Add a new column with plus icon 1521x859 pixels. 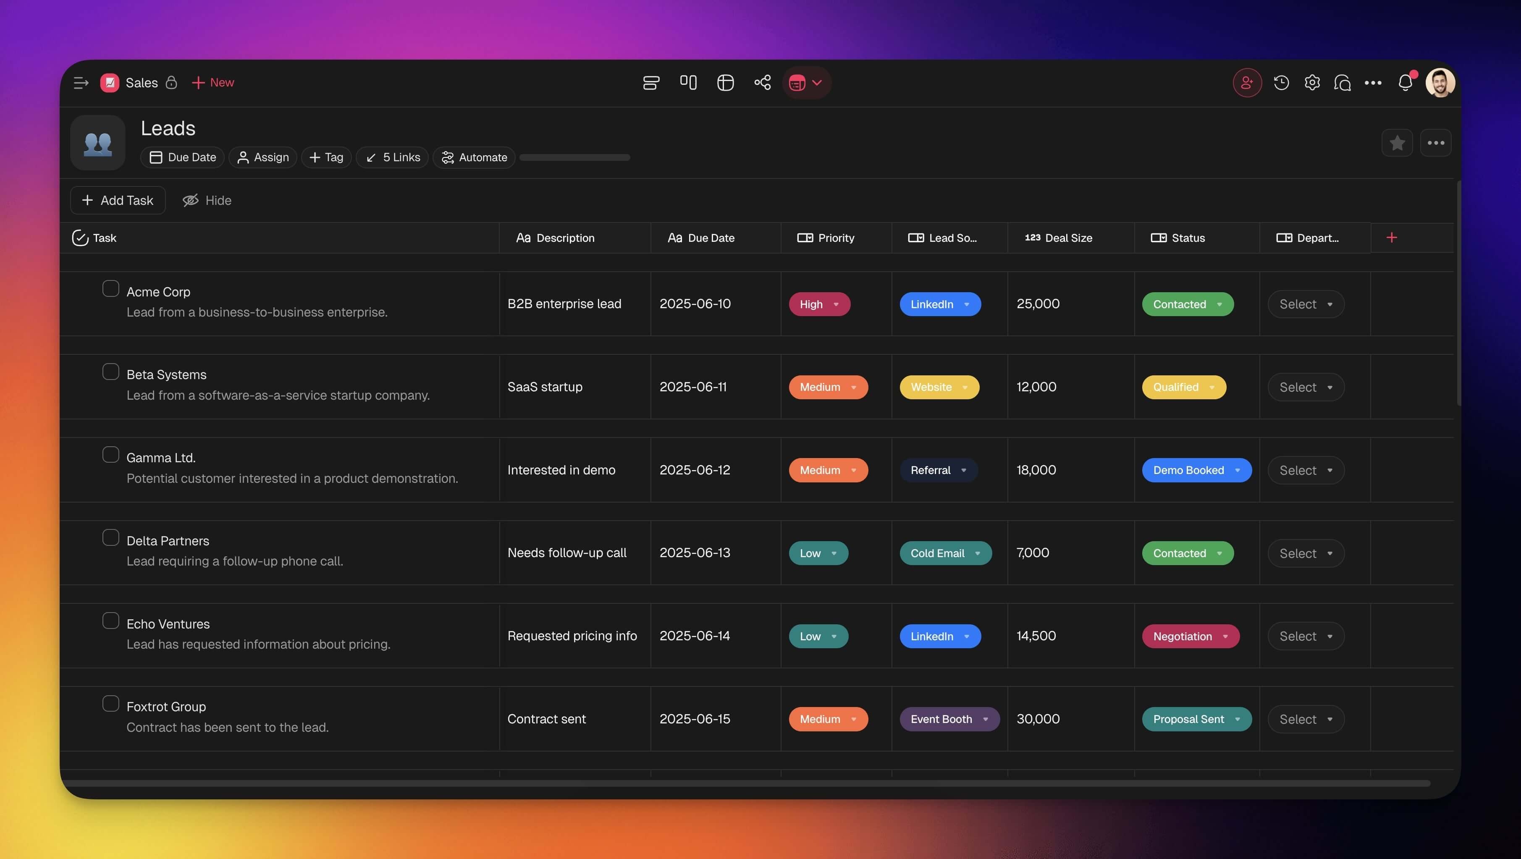click(1392, 237)
